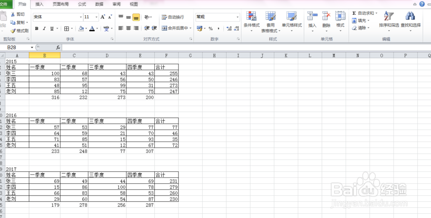Click AutoSum (自动求和)
This screenshot has height=218, width=431.
tap(363, 13)
